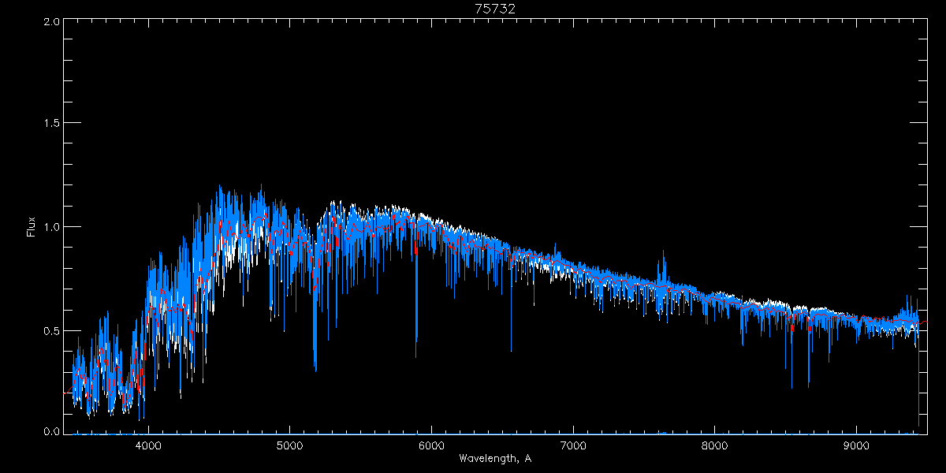Select the 5000 wavelength tick label
The width and height of the screenshot is (946, 473).
pos(289,445)
